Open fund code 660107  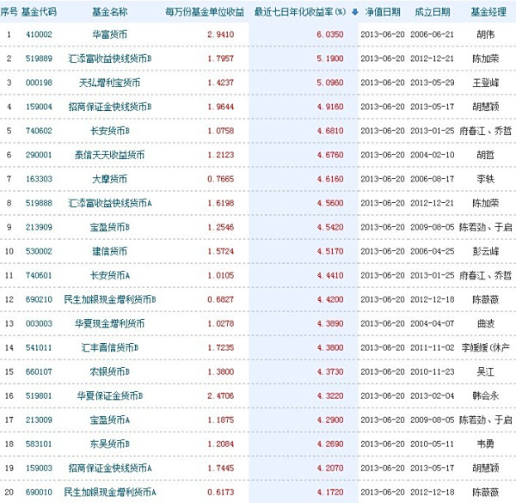coord(39,371)
